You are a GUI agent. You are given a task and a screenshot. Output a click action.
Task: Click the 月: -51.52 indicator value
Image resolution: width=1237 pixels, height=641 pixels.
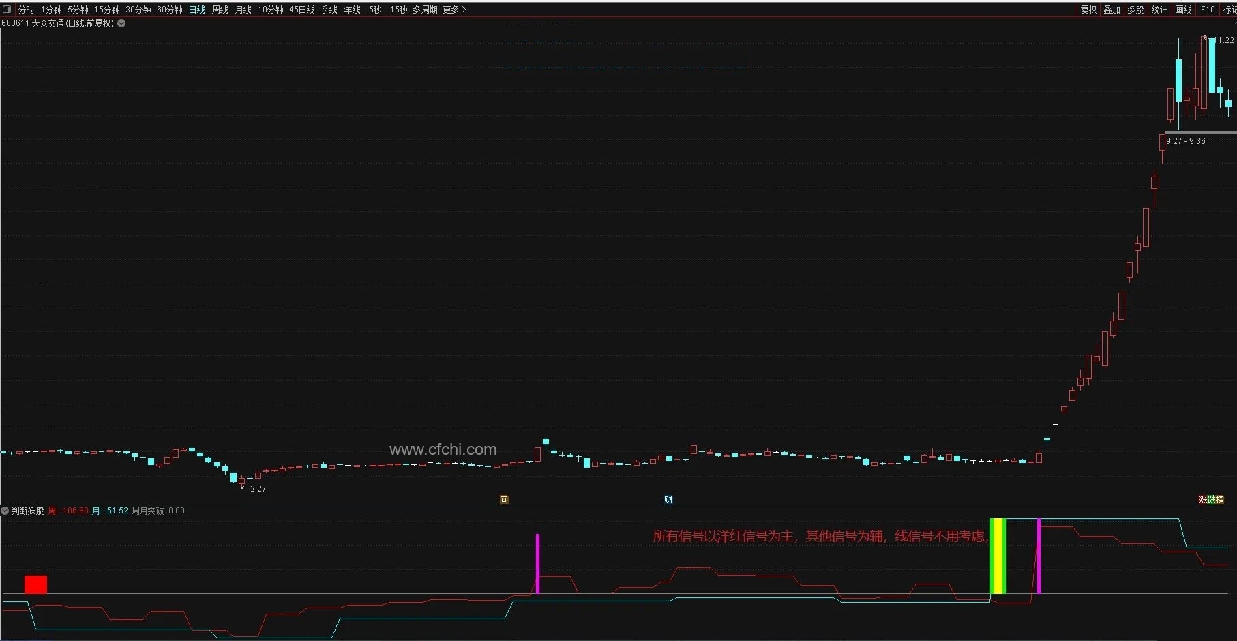pyautogui.click(x=110, y=511)
